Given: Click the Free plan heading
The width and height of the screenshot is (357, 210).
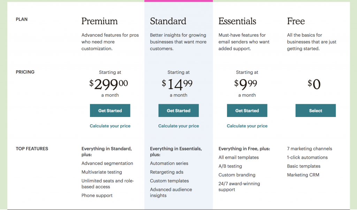Looking at the screenshot, I should pos(296,21).
